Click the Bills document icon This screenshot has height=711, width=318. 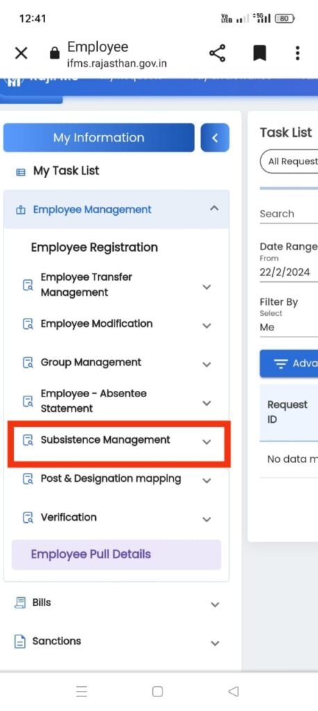[x=20, y=603]
